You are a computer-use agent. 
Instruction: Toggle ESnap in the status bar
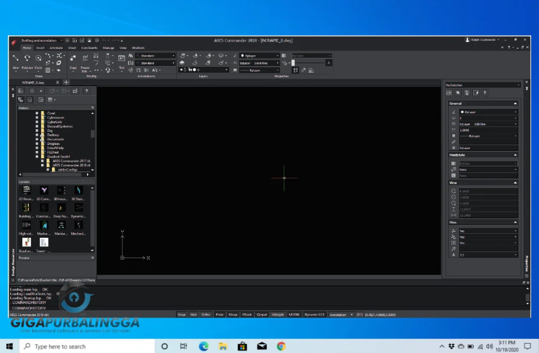[233, 314]
